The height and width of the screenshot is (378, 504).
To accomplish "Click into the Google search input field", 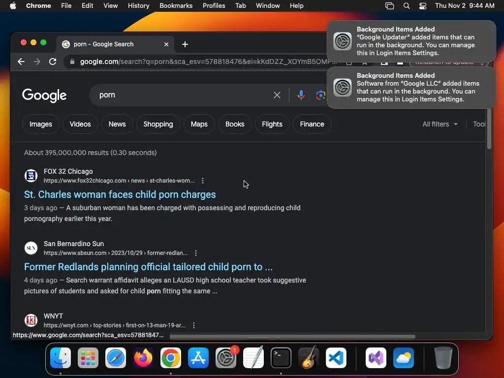I will pyautogui.click(x=183, y=95).
